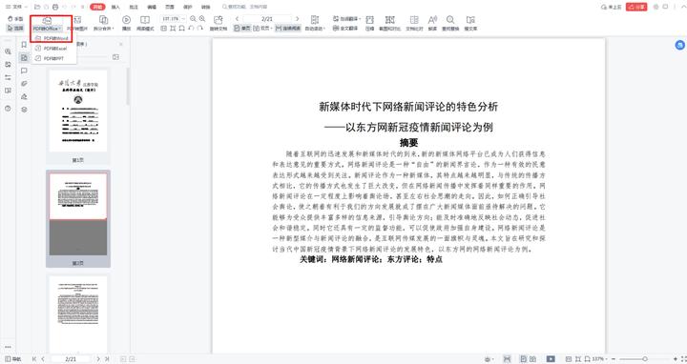Click the thumbnail panel vertical scrollbar
The width and height of the screenshot is (687, 364).
(x=128, y=87)
